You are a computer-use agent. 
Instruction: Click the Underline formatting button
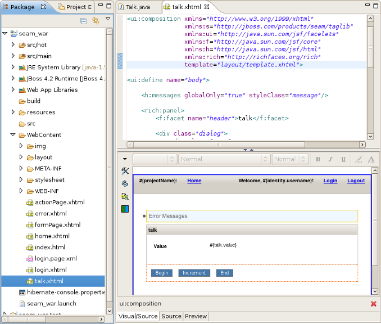(x=343, y=159)
